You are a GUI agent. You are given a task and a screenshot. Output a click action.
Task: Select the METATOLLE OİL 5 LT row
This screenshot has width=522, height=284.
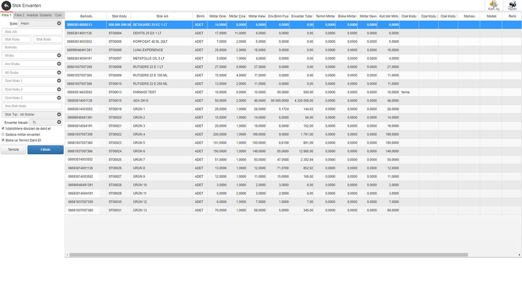pos(293,58)
